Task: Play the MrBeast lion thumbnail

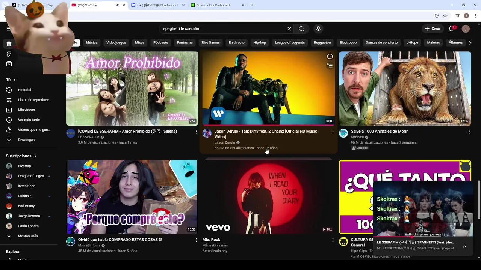Action: 405,88
